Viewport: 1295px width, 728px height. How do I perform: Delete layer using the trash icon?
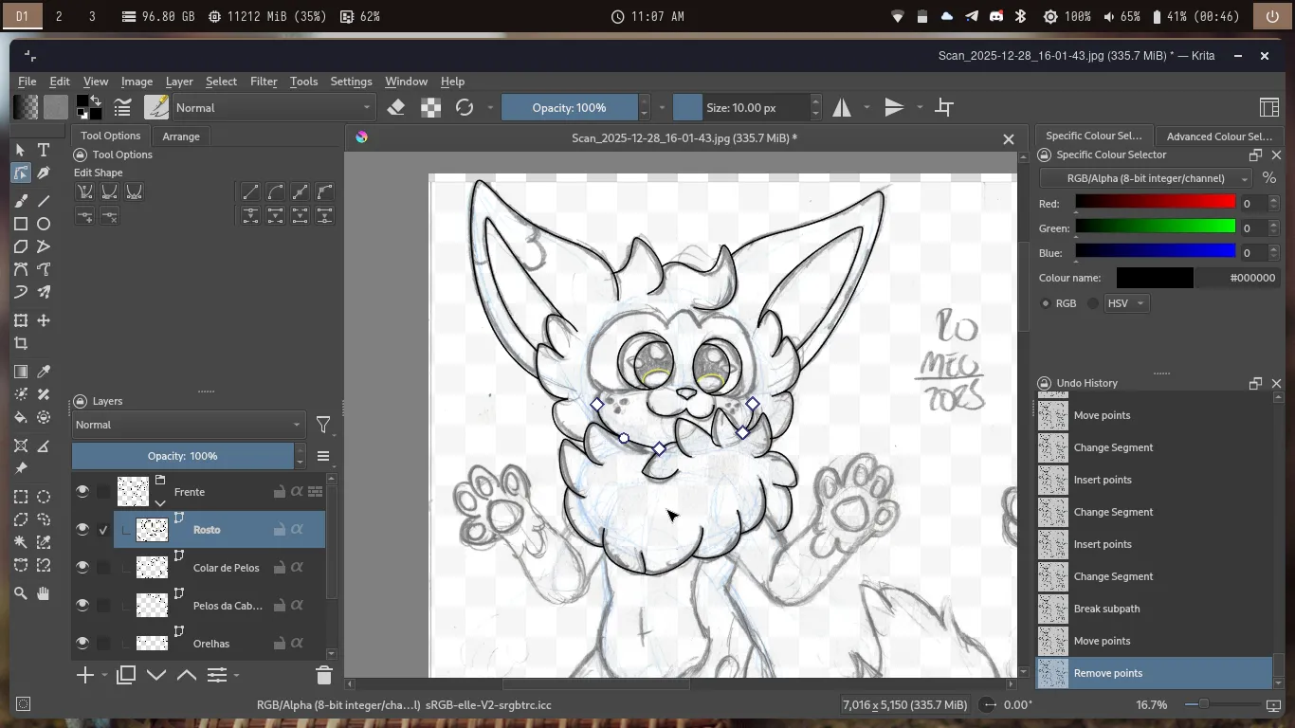(x=323, y=675)
